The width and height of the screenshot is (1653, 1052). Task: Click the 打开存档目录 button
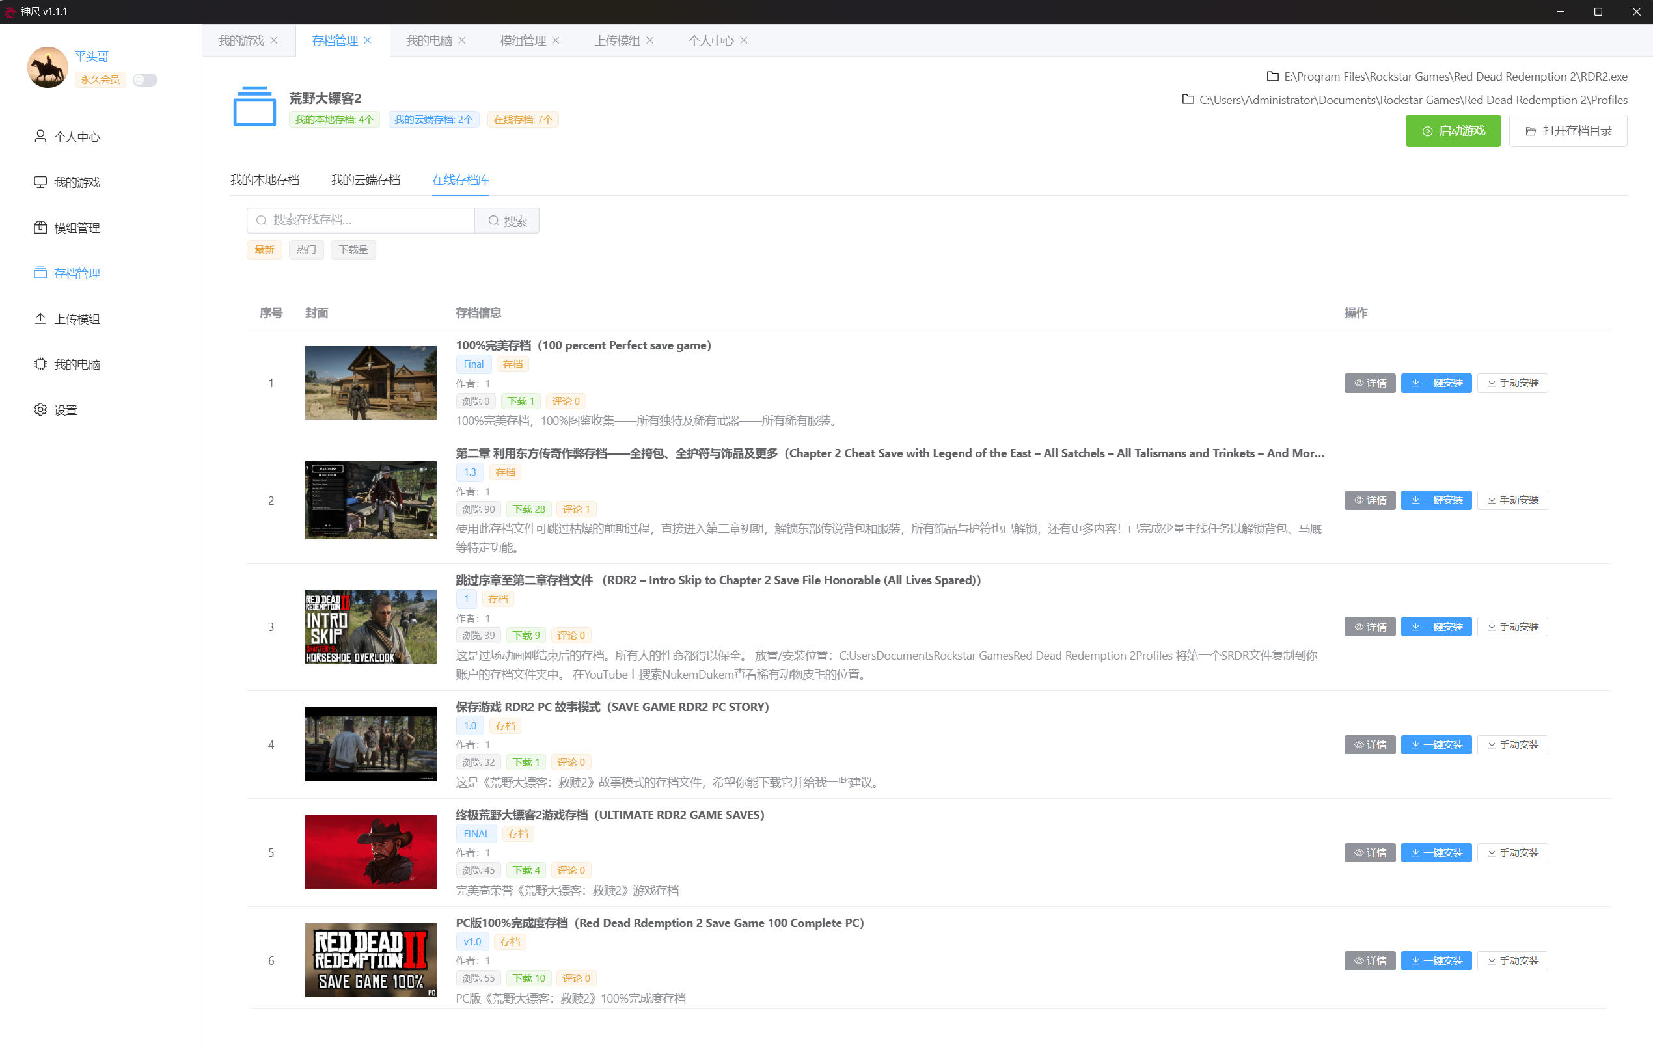[1568, 131]
